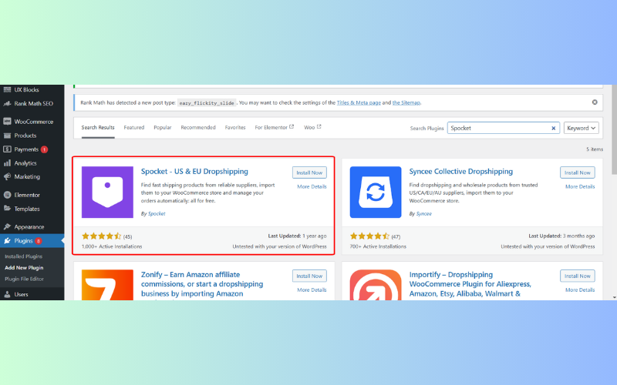Switch to the Popular tab
Viewport: 617px width, 385px height.
[163, 128]
